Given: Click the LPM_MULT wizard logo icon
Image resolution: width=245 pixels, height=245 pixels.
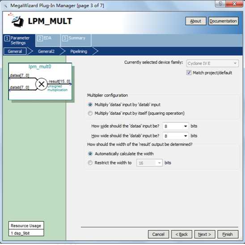Looking at the screenshot, I should tap(16, 20).
